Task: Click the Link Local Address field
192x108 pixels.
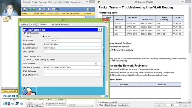Action: (73, 67)
